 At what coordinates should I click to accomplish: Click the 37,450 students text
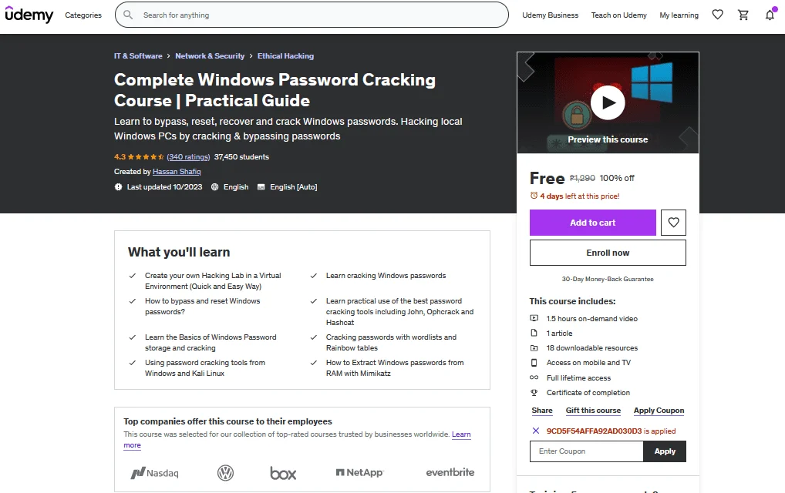click(241, 157)
